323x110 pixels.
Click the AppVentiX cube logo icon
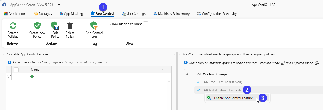tap(4, 5)
